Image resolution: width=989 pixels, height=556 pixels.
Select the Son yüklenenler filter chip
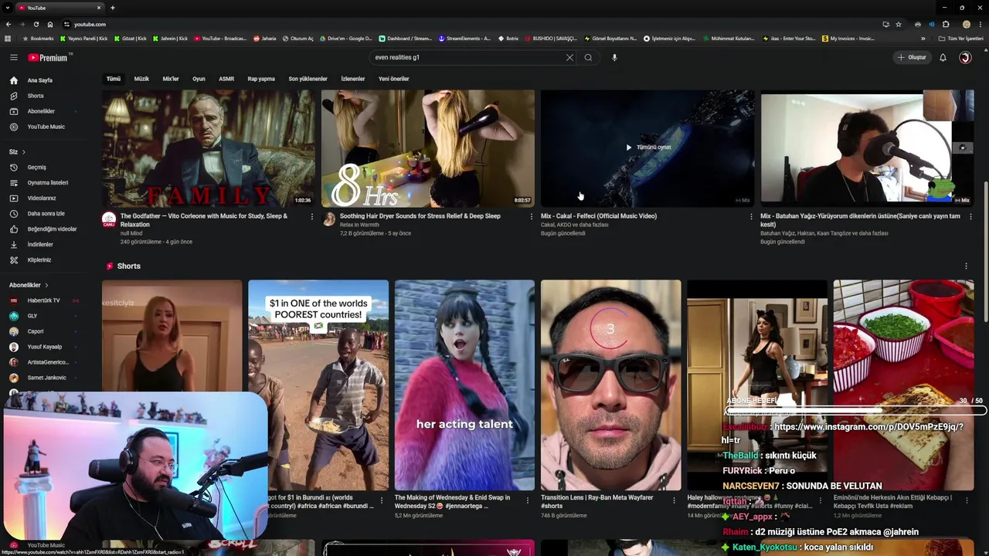(308, 79)
